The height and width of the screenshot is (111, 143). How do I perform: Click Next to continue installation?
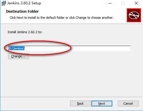point(102,104)
